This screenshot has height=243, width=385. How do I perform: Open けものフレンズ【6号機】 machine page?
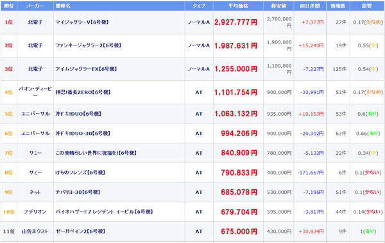[80, 173]
